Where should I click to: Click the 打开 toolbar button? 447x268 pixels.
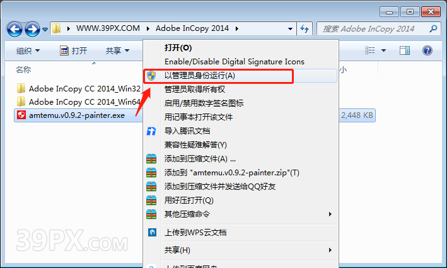pos(74,50)
